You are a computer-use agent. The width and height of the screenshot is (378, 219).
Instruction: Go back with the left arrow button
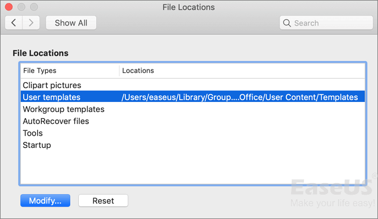pyautogui.click(x=14, y=23)
